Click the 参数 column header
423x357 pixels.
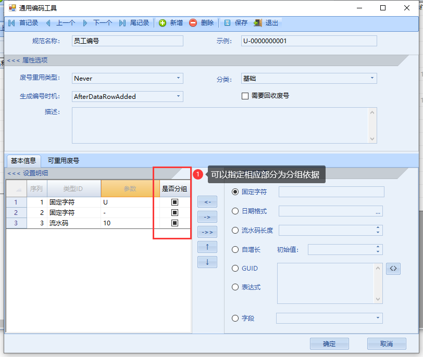[x=130, y=188]
